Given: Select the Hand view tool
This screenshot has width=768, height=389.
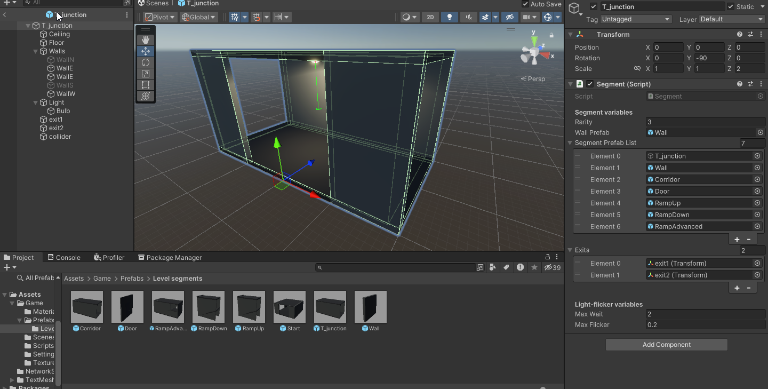Looking at the screenshot, I should 146,39.
